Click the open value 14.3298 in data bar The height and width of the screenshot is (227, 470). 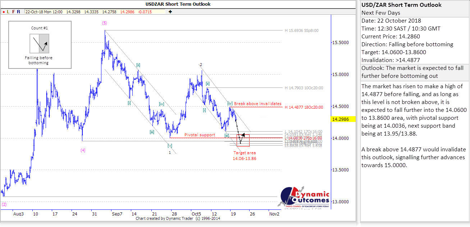(73, 12)
